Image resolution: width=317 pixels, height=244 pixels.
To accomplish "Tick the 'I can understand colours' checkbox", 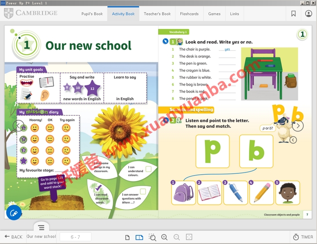I will (148, 169).
